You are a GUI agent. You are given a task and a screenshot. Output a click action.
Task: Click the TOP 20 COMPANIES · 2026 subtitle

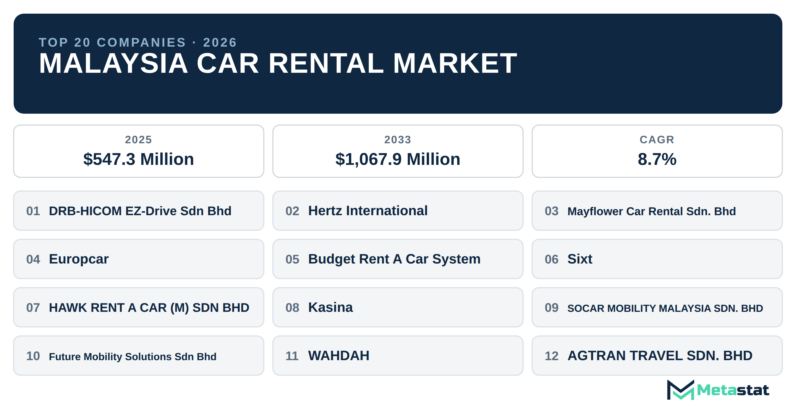pos(138,42)
